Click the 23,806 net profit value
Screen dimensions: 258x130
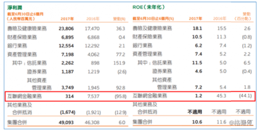pos(66,29)
